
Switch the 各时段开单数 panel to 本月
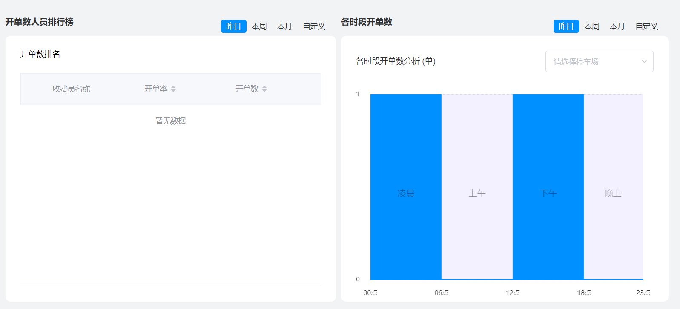tap(617, 26)
